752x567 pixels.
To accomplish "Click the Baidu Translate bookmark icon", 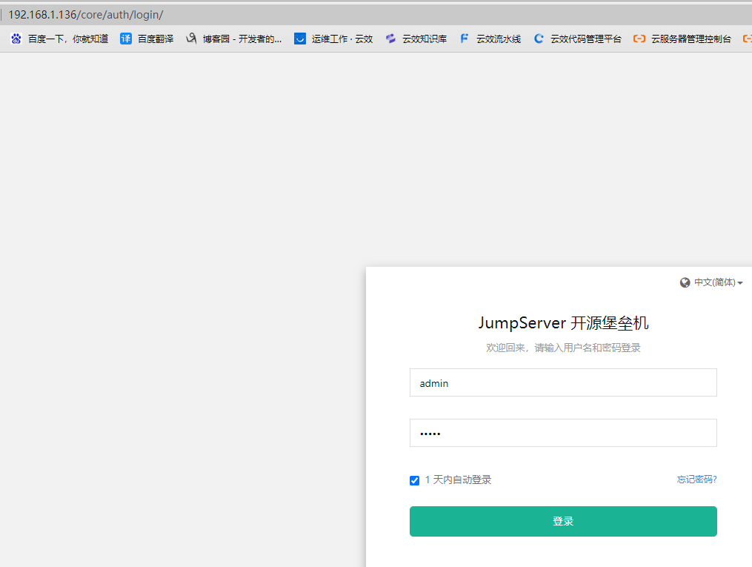I will pyautogui.click(x=126, y=39).
